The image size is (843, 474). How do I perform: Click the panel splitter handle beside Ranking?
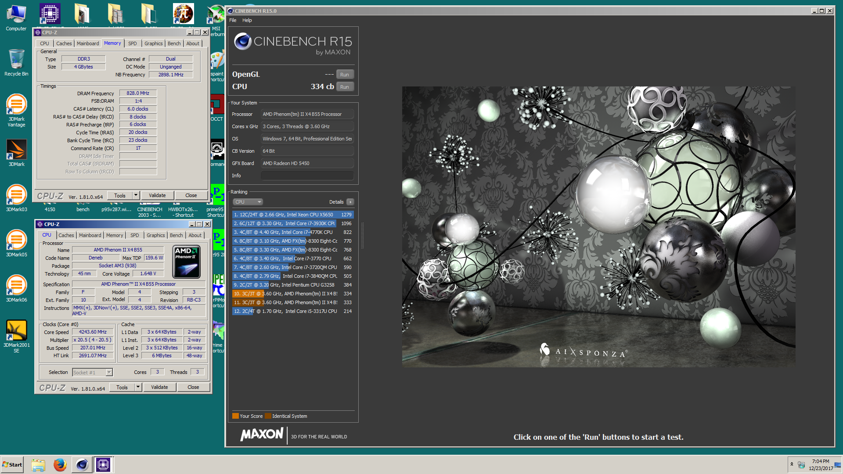(x=362, y=235)
